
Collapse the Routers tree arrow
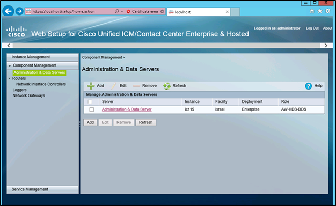point(10,78)
